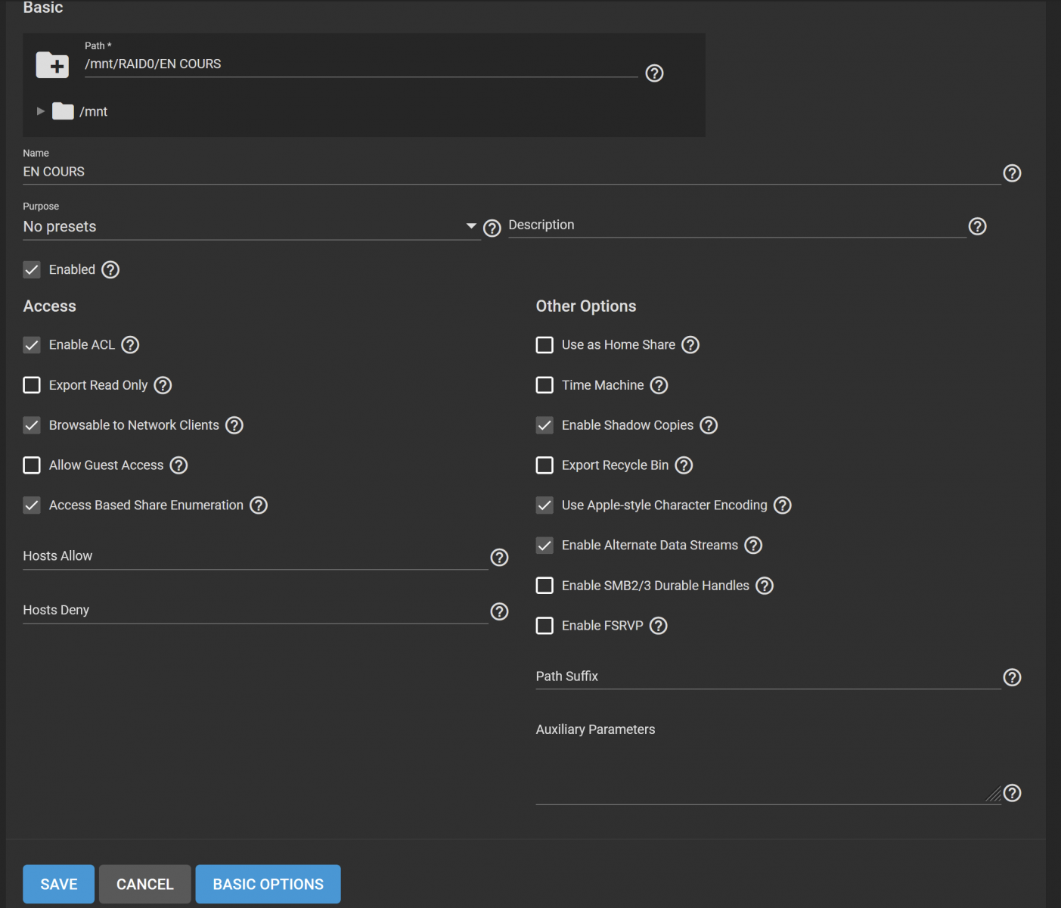Image resolution: width=1061 pixels, height=908 pixels.
Task: Show help for Enabled checkbox
Action: click(110, 269)
